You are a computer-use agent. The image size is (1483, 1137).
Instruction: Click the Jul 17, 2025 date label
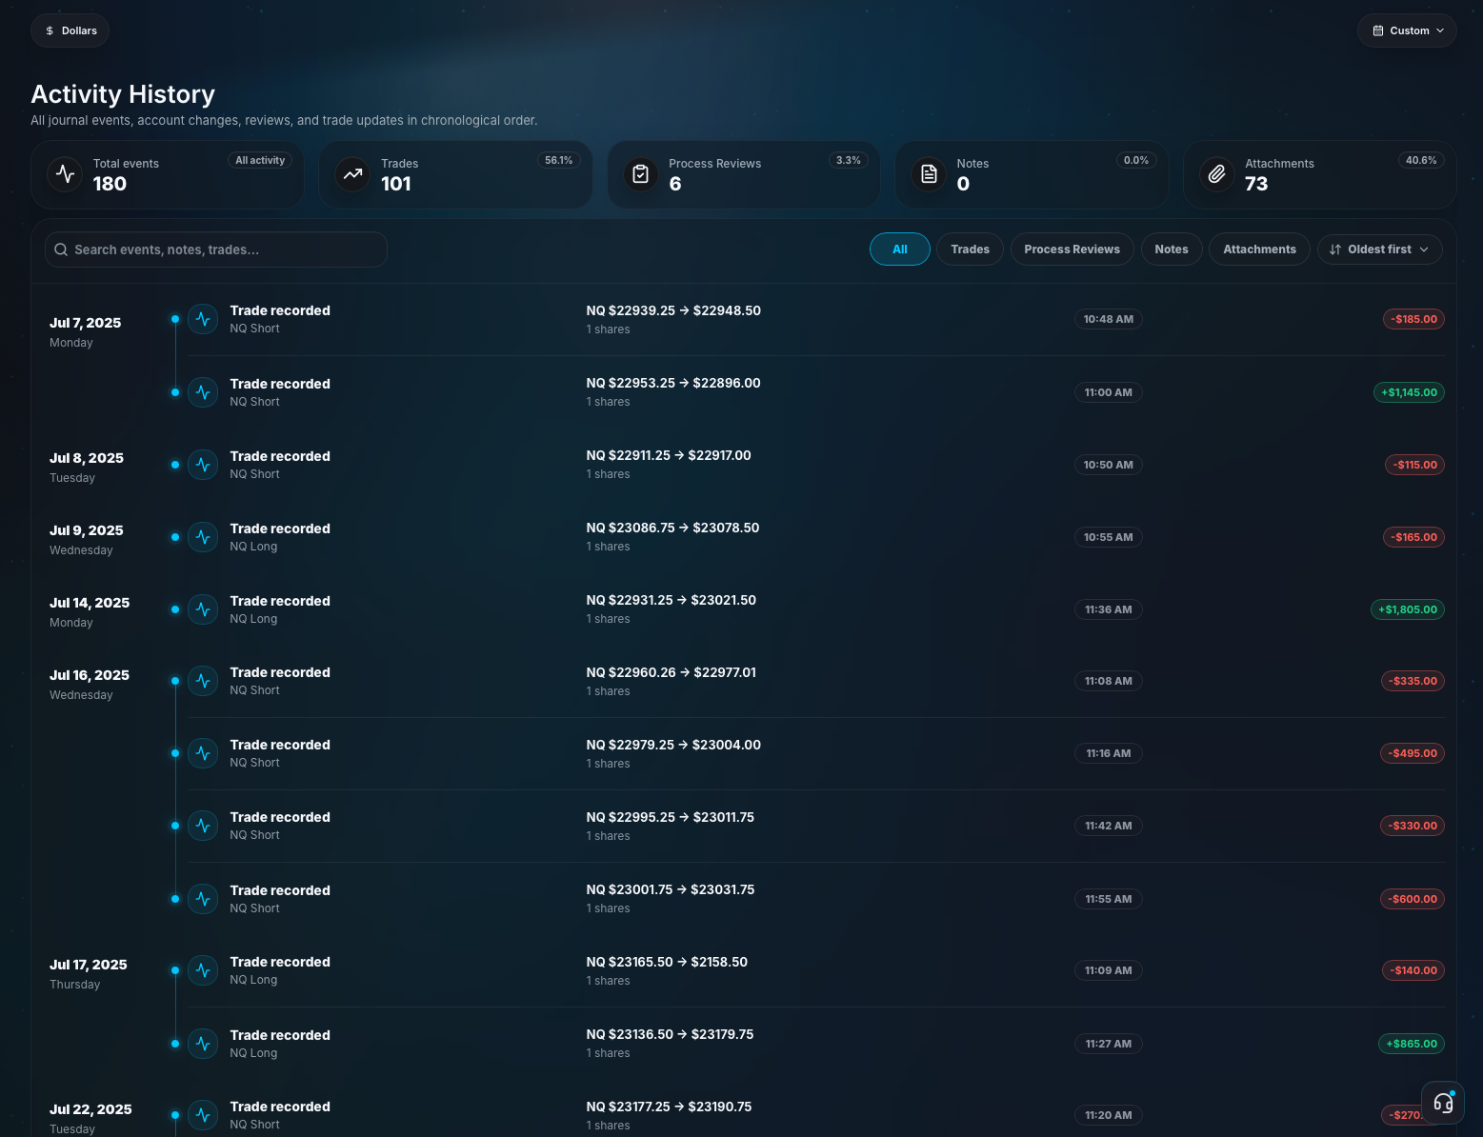89,965
